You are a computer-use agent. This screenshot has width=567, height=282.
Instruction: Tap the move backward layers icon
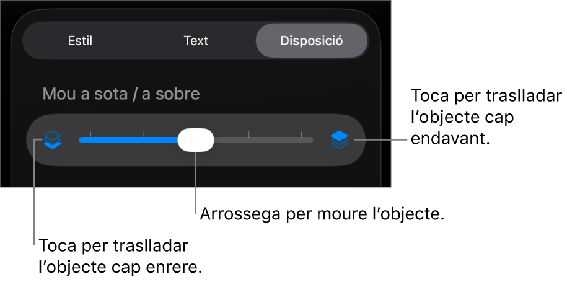53,140
